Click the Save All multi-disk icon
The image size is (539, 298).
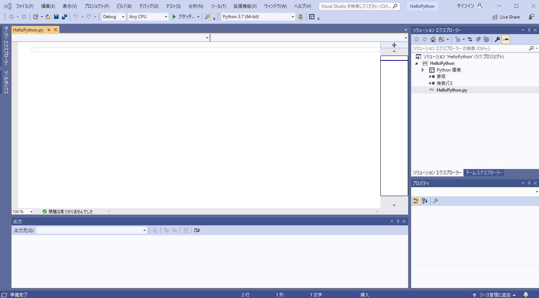[x=64, y=17]
